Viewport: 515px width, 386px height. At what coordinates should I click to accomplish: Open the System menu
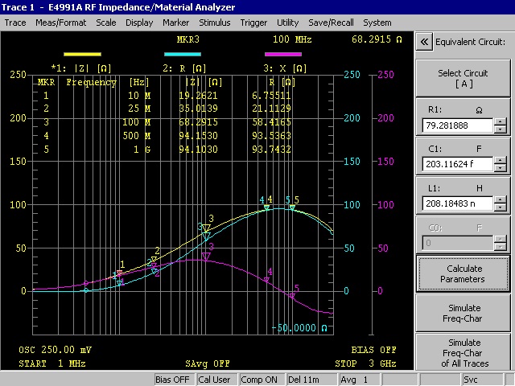[377, 23]
